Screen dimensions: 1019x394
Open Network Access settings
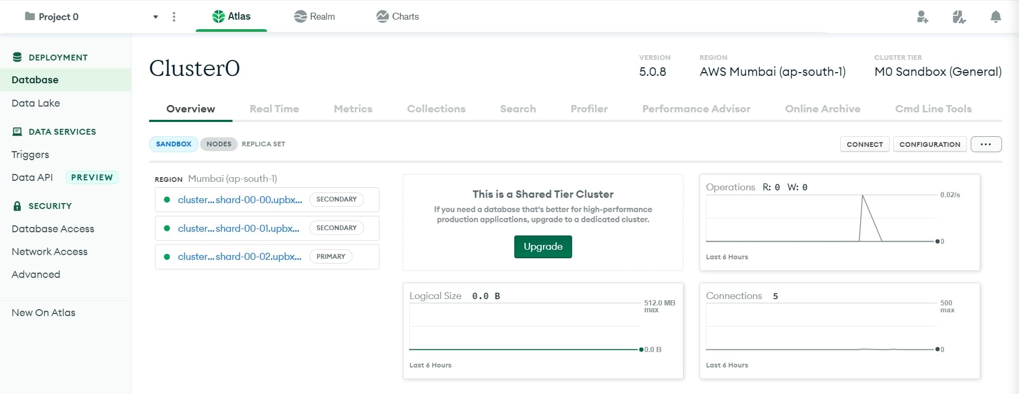tap(49, 251)
